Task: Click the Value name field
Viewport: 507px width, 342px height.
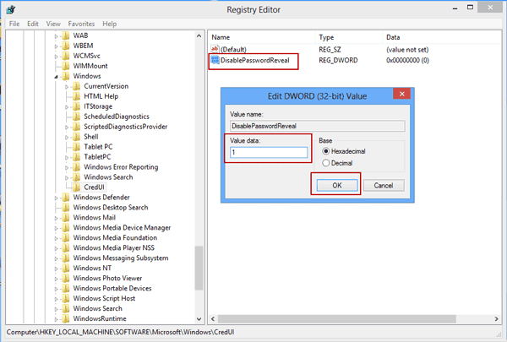Action: pos(317,126)
